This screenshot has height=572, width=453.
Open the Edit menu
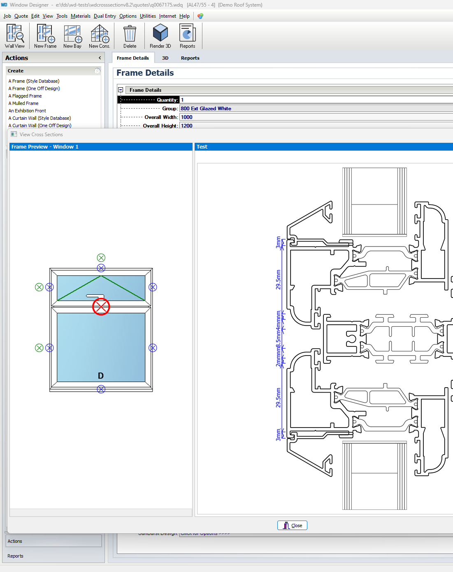point(35,16)
